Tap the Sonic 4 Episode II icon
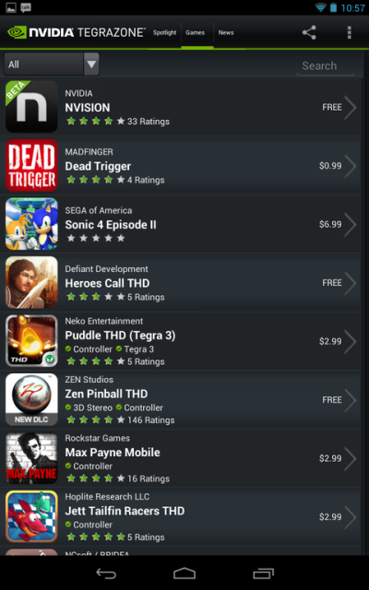The height and width of the screenshot is (590, 369). (x=31, y=223)
